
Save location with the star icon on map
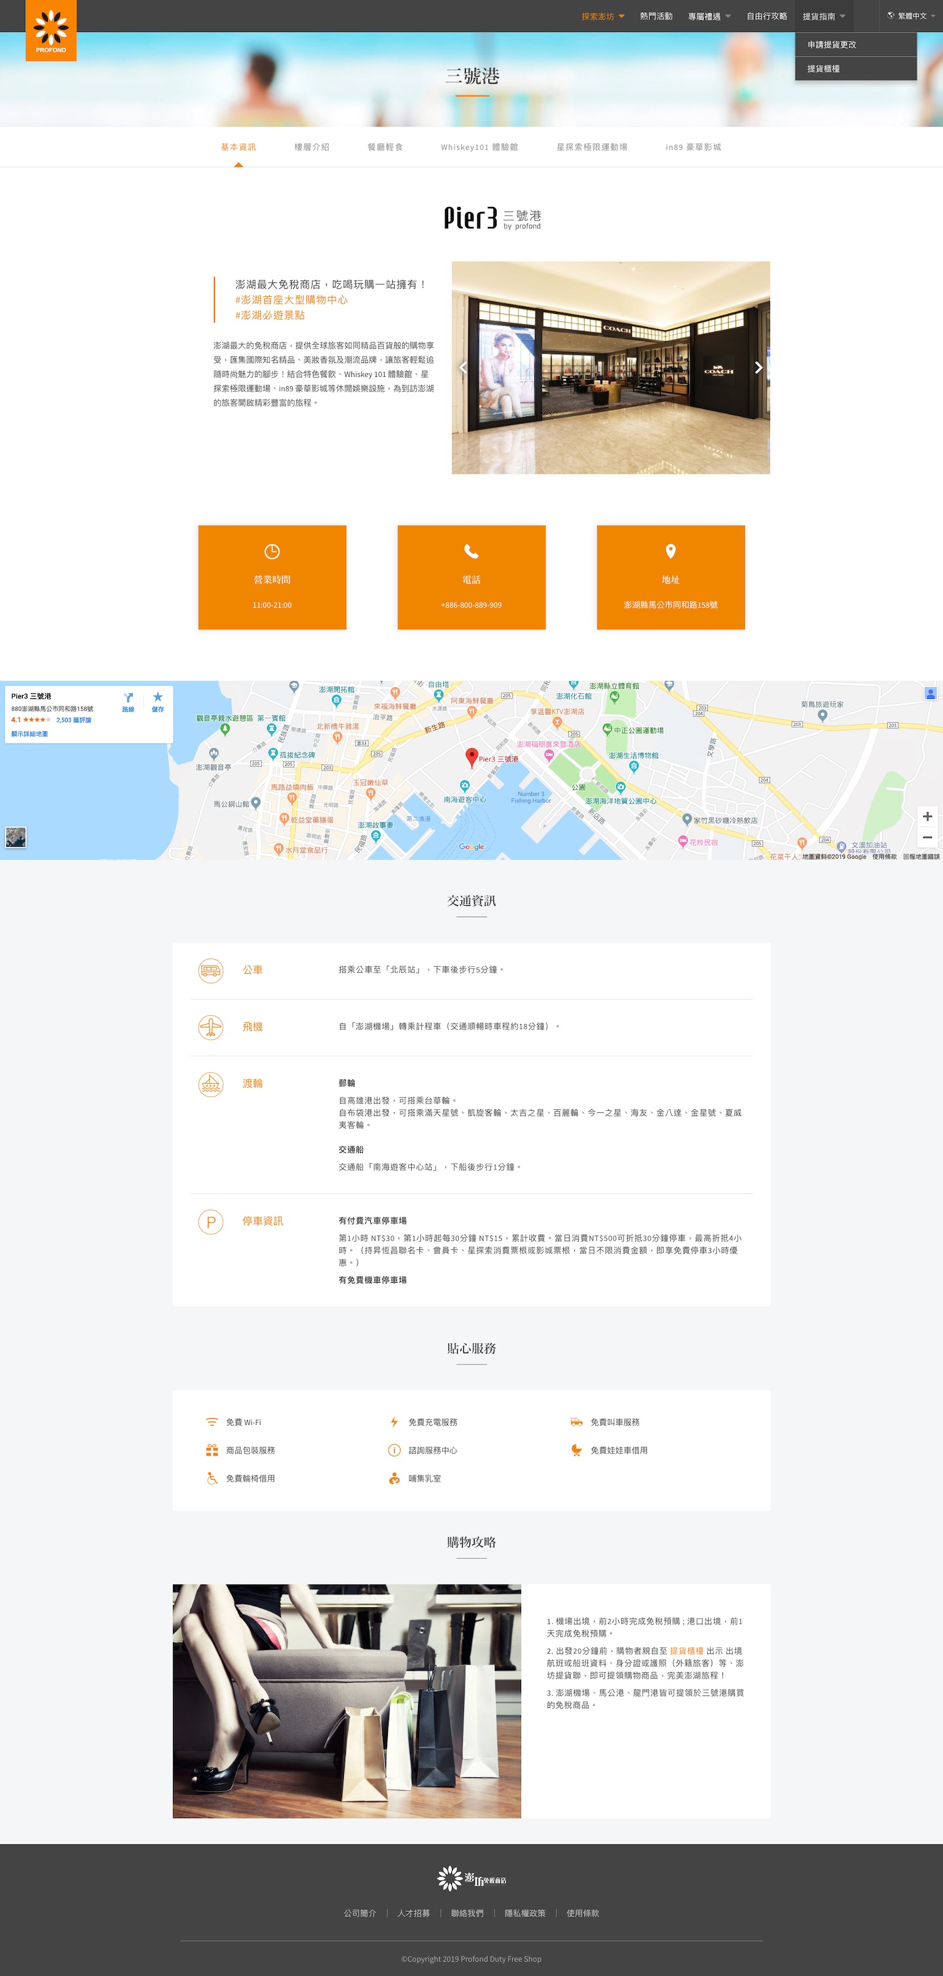(157, 699)
